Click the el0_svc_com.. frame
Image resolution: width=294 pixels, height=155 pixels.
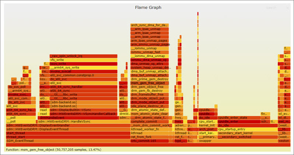click(20, 98)
